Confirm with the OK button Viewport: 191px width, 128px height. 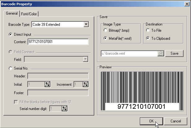(x=151, y=121)
